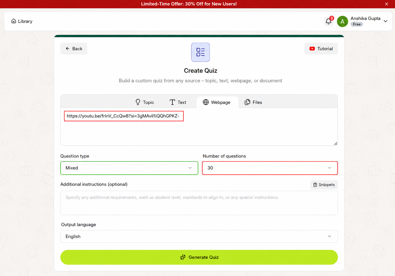
Task: Dismiss the limited-time offer banner
Action: (x=387, y=4)
